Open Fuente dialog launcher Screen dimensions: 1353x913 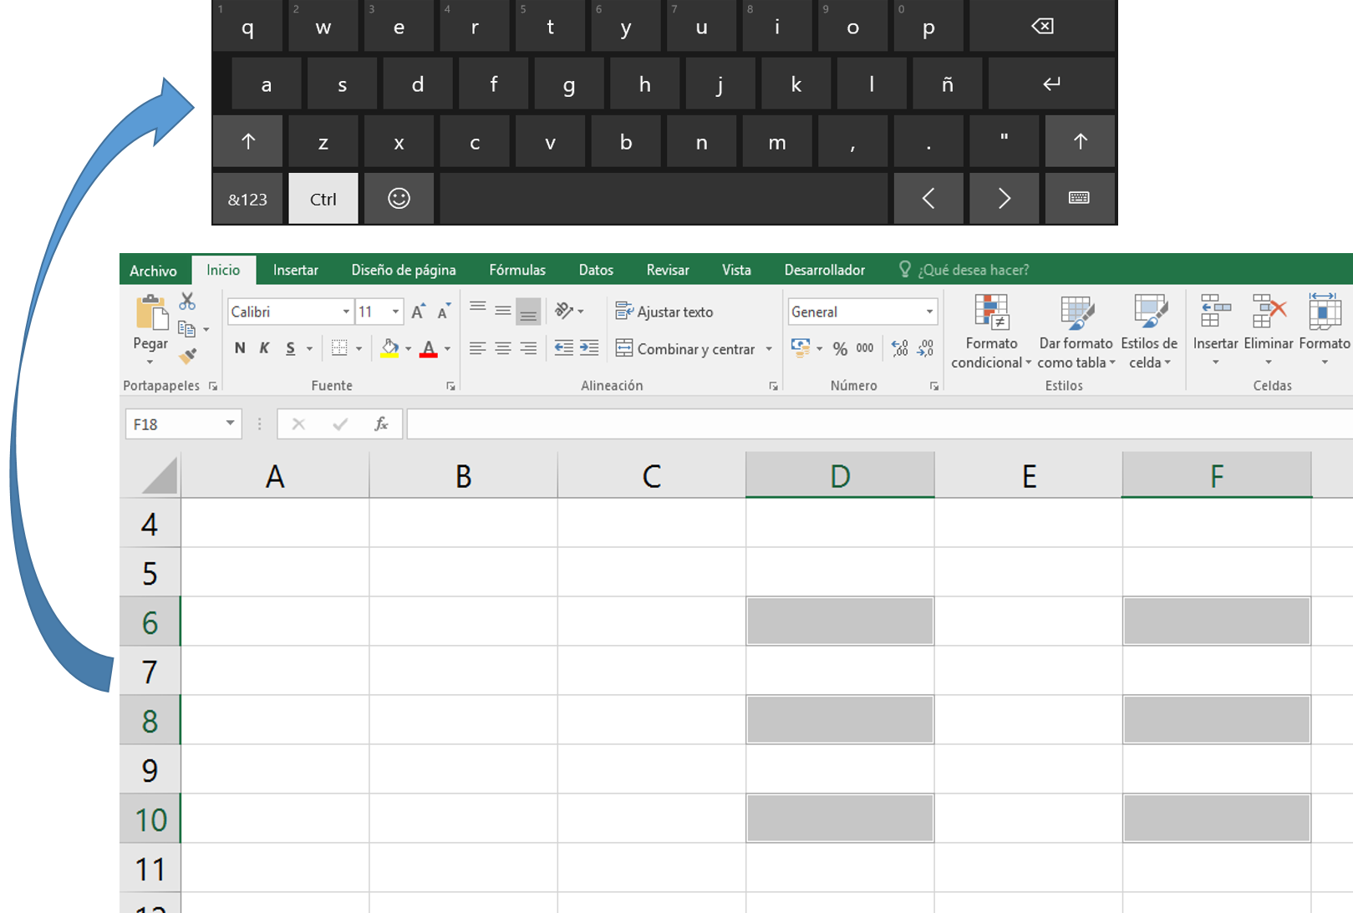tap(450, 386)
